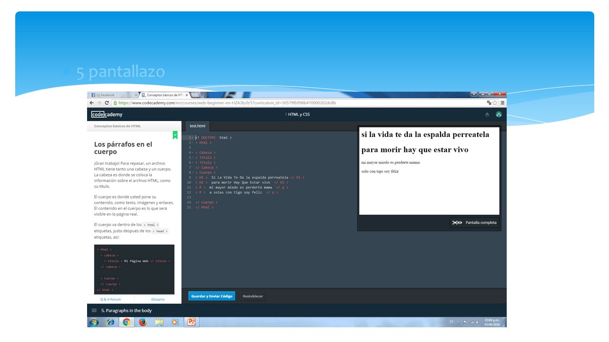Click code line 11 'mi mayor miedo' paragraph

pyautogui.click(x=242, y=187)
